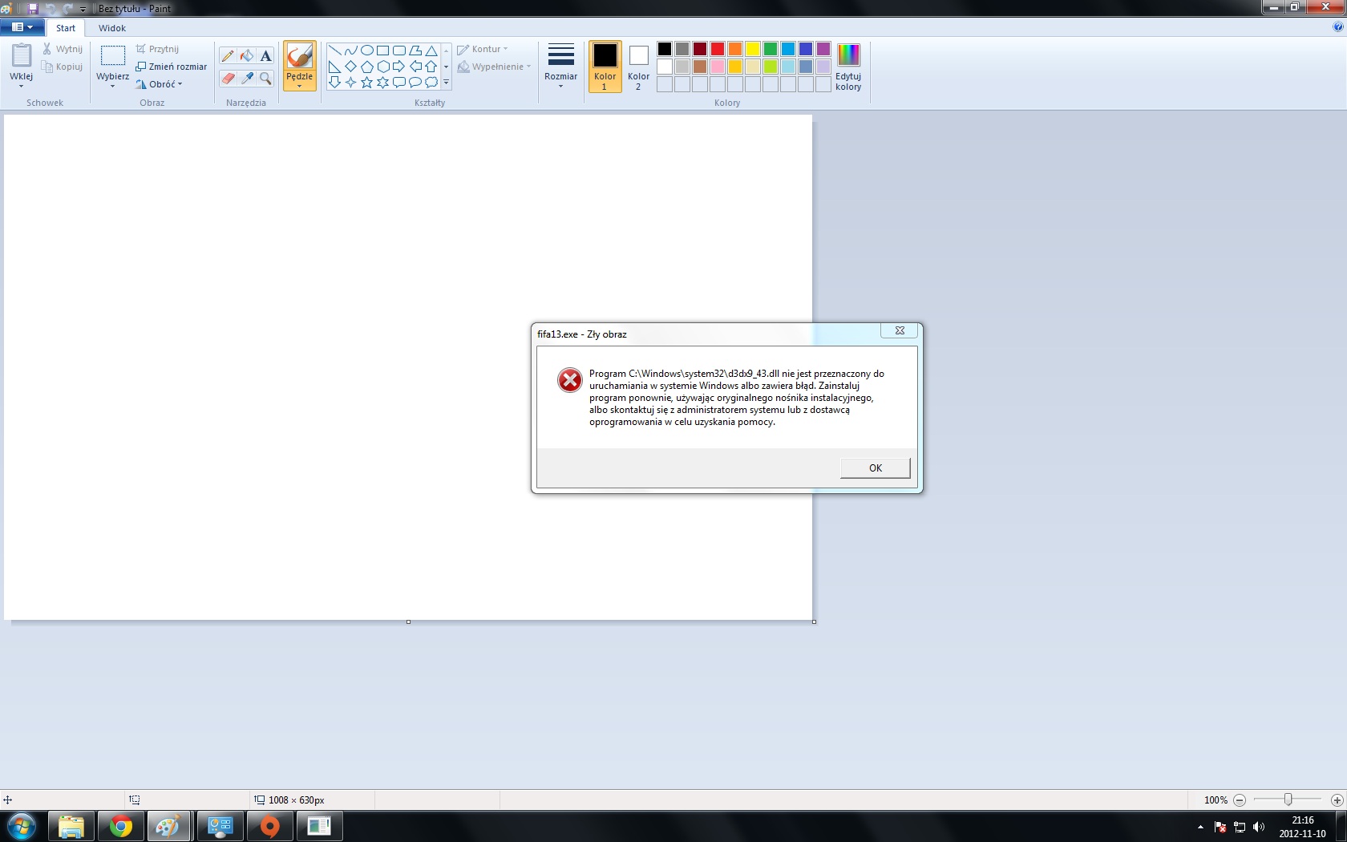The width and height of the screenshot is (1347, 842).
Task: Click Przytnij crop button
Action: tap(157, 49)
